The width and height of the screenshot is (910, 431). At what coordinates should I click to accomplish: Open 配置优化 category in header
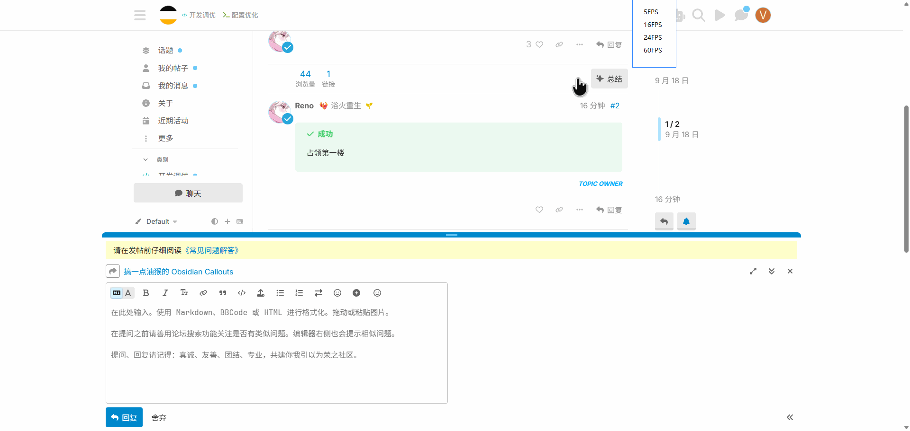[240, 15]
